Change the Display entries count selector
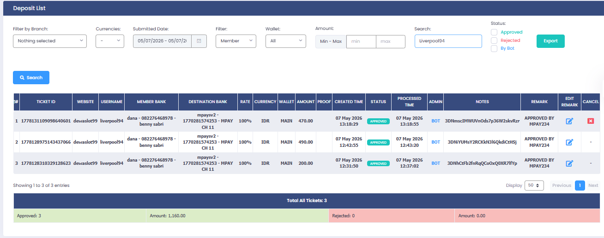 click(534, 186)
